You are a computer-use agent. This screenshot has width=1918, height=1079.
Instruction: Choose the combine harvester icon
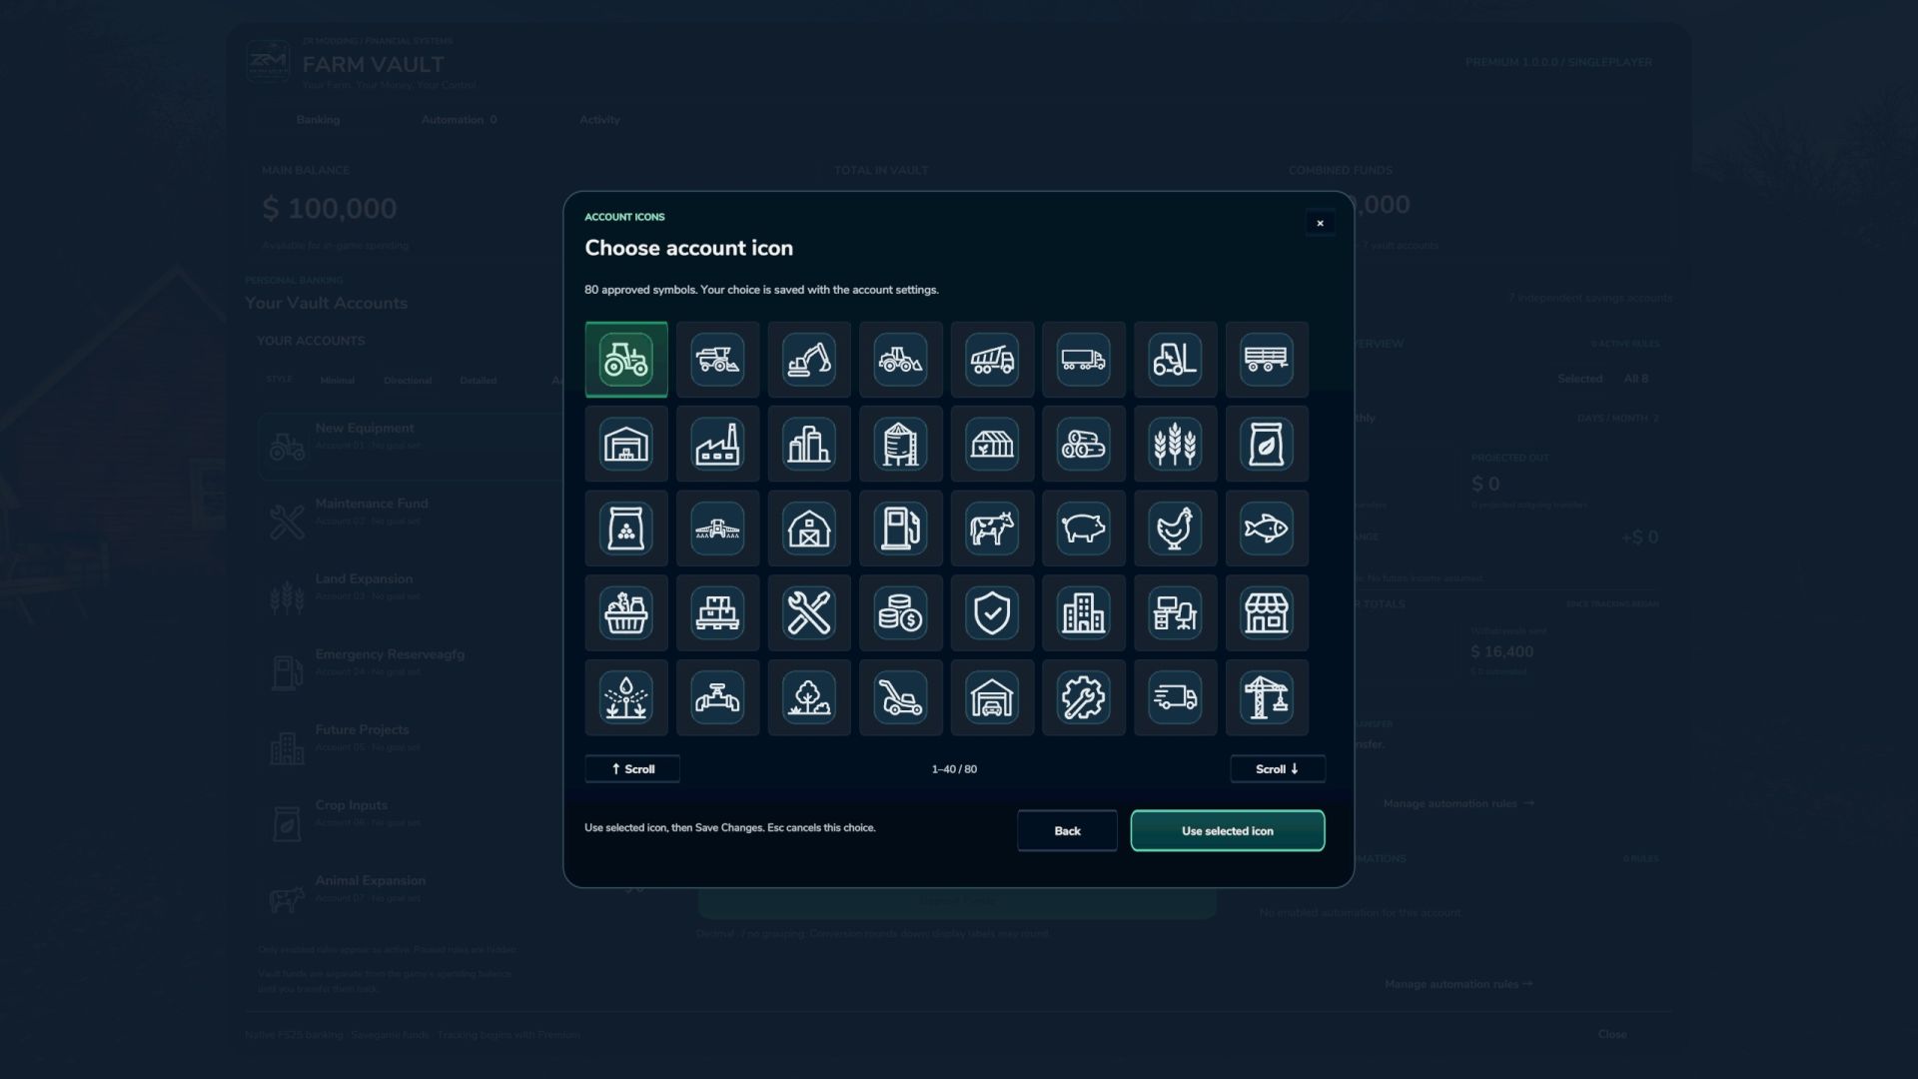tap(717, 360)
